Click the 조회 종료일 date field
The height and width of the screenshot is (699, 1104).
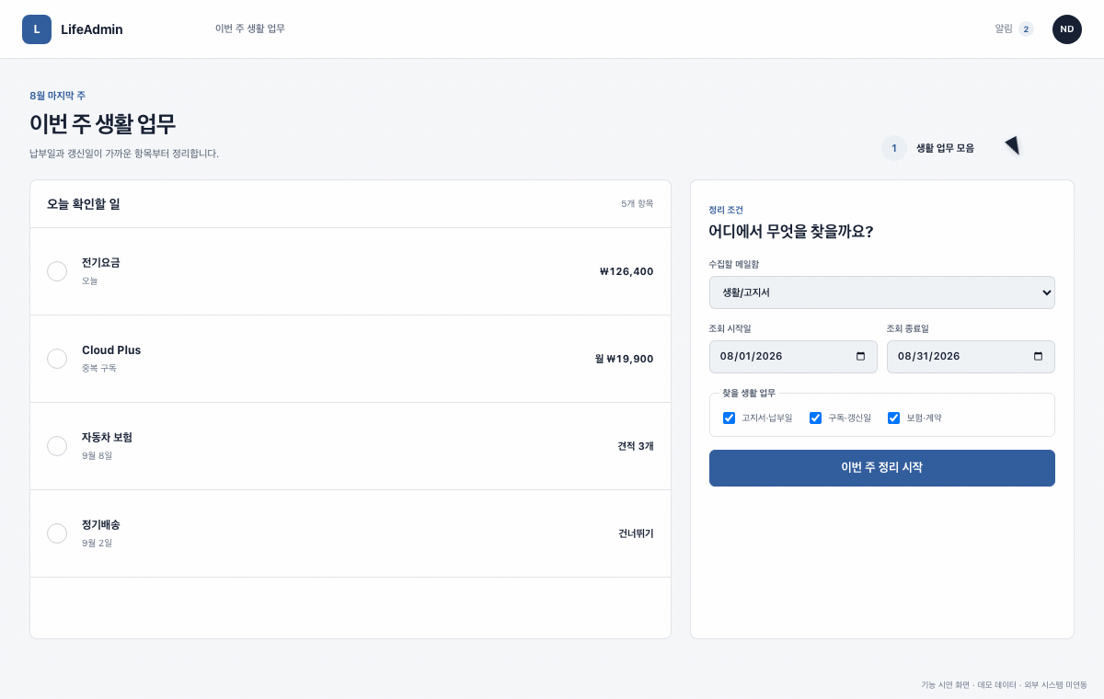[971, 357]
